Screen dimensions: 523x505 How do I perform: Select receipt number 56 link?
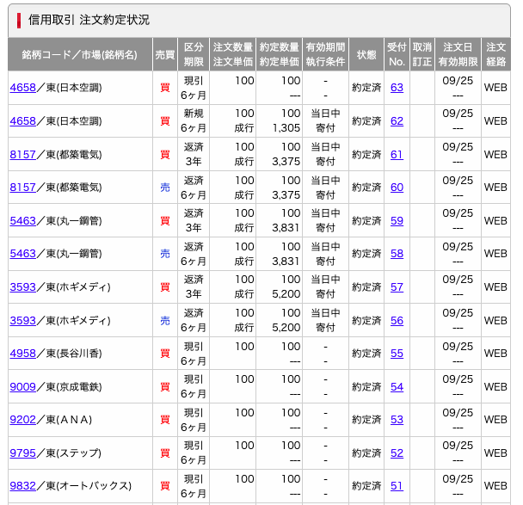coord(397,321)
